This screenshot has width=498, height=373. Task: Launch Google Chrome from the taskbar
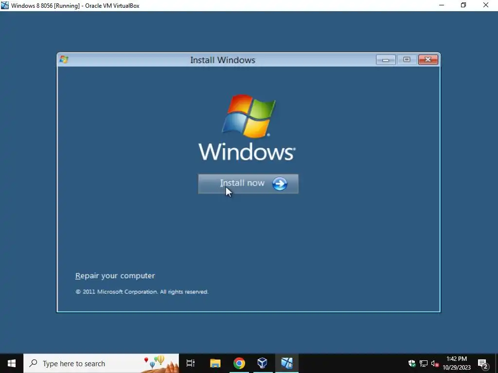(x=239, y=363)
